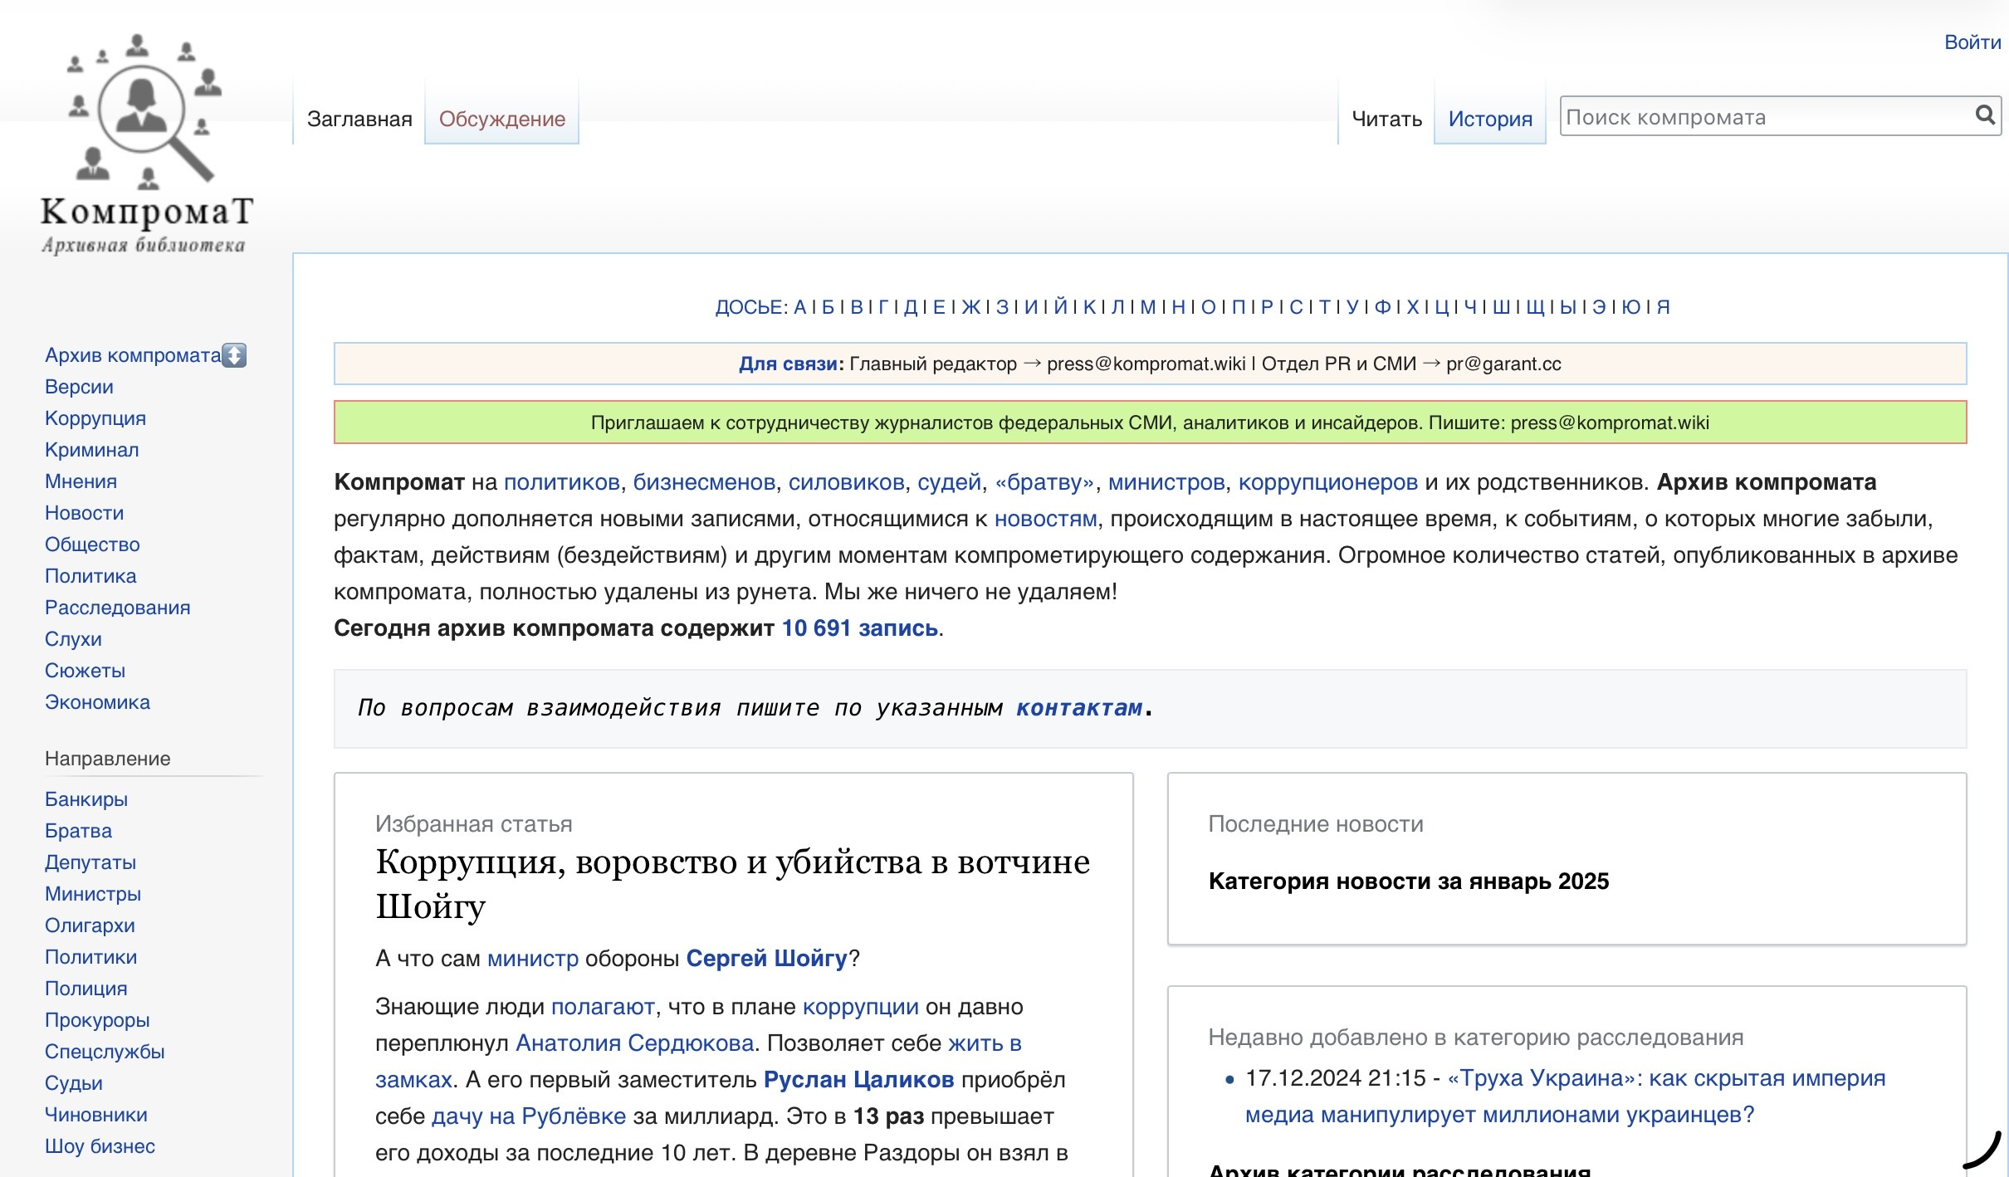The image size is (2009, 1177).
Task: Open the Криминал category
Action: pos(92,450)
